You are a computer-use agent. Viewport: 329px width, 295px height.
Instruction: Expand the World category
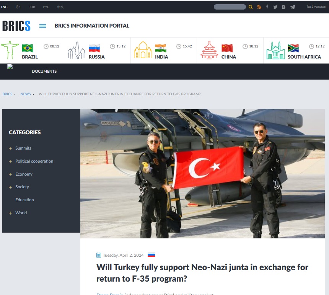(x=10, y=213)
